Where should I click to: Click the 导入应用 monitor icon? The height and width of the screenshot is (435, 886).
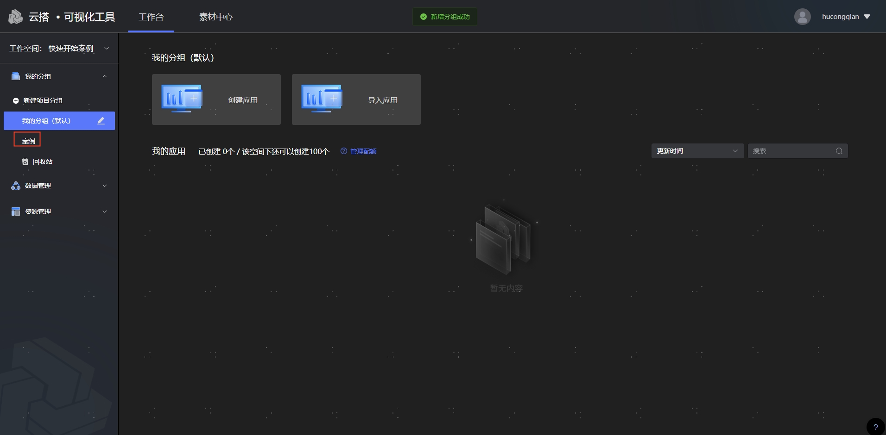(x=322, y=99)
